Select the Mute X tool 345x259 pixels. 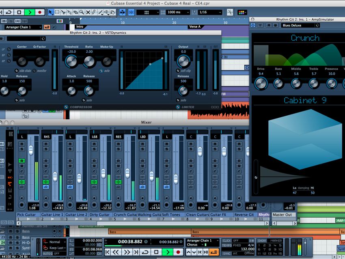click(88, 12)
